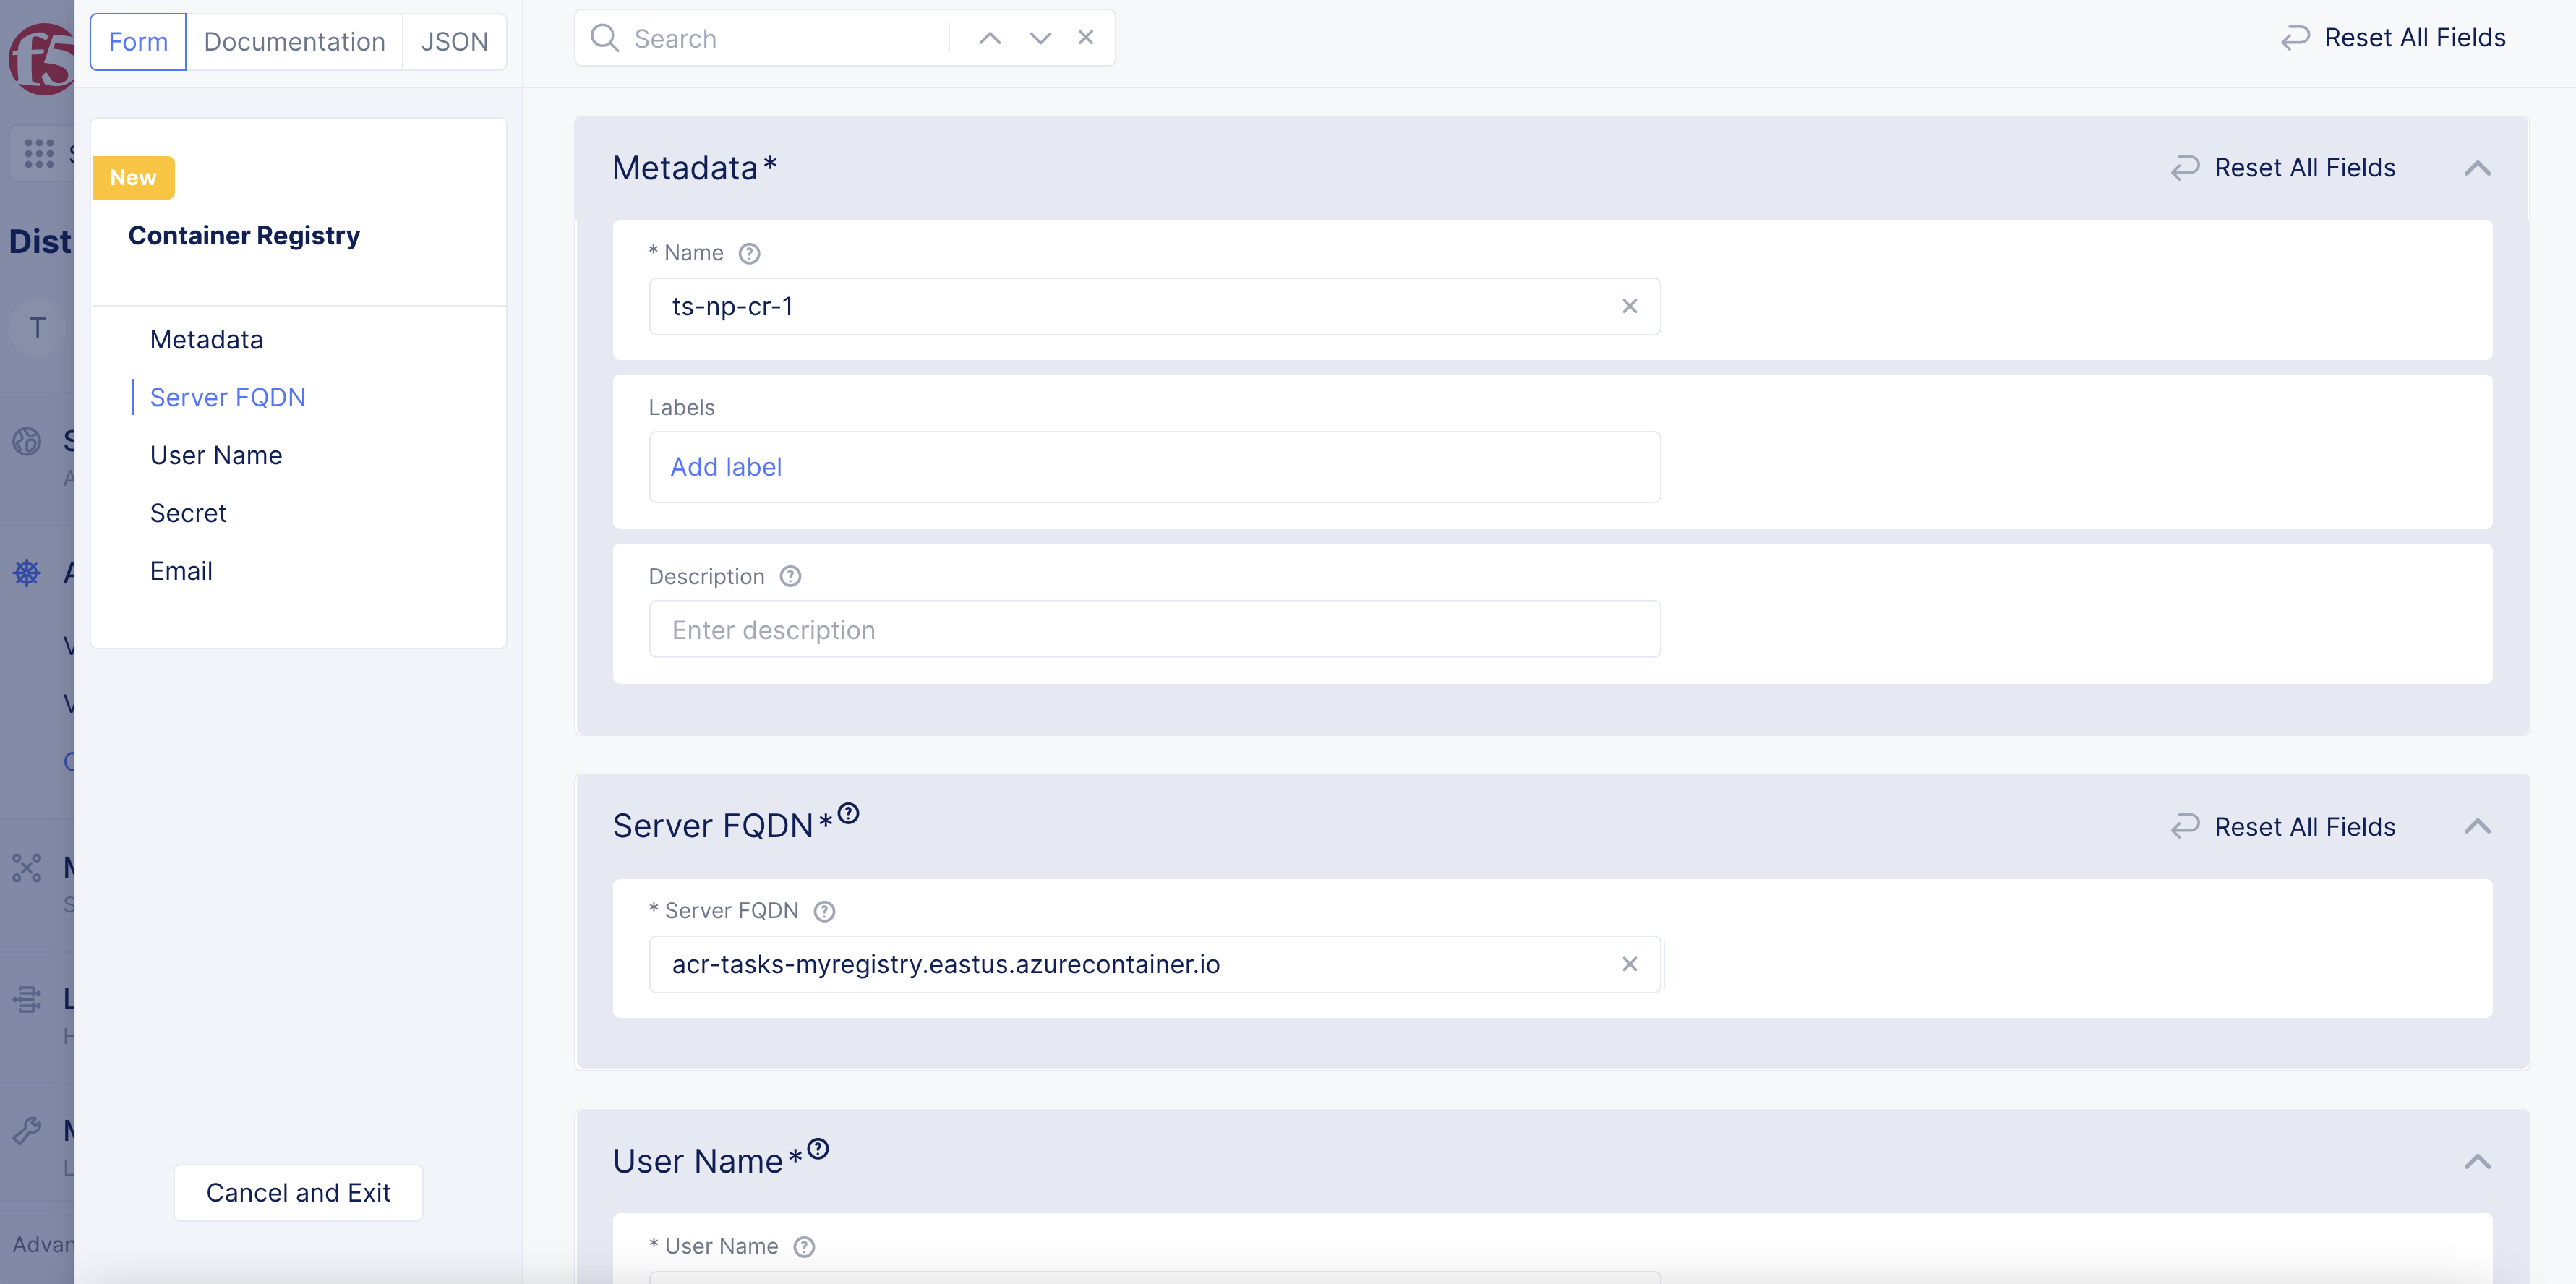Click the magnifier in the search bar
This screenshot has height=1284, width=2576.
[605, 38]
